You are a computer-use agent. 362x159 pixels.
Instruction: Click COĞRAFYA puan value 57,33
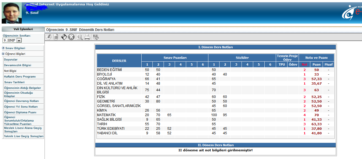coord(317,79)
